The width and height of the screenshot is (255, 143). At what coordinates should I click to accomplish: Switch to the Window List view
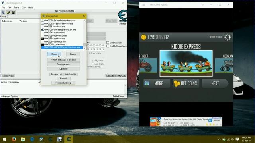tap(71, 74)
